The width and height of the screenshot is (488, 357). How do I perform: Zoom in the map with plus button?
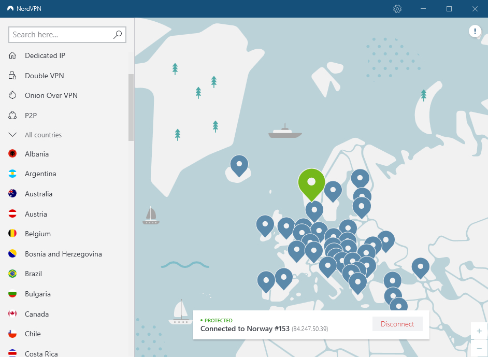pyautogui.click(x=479, y=331)
